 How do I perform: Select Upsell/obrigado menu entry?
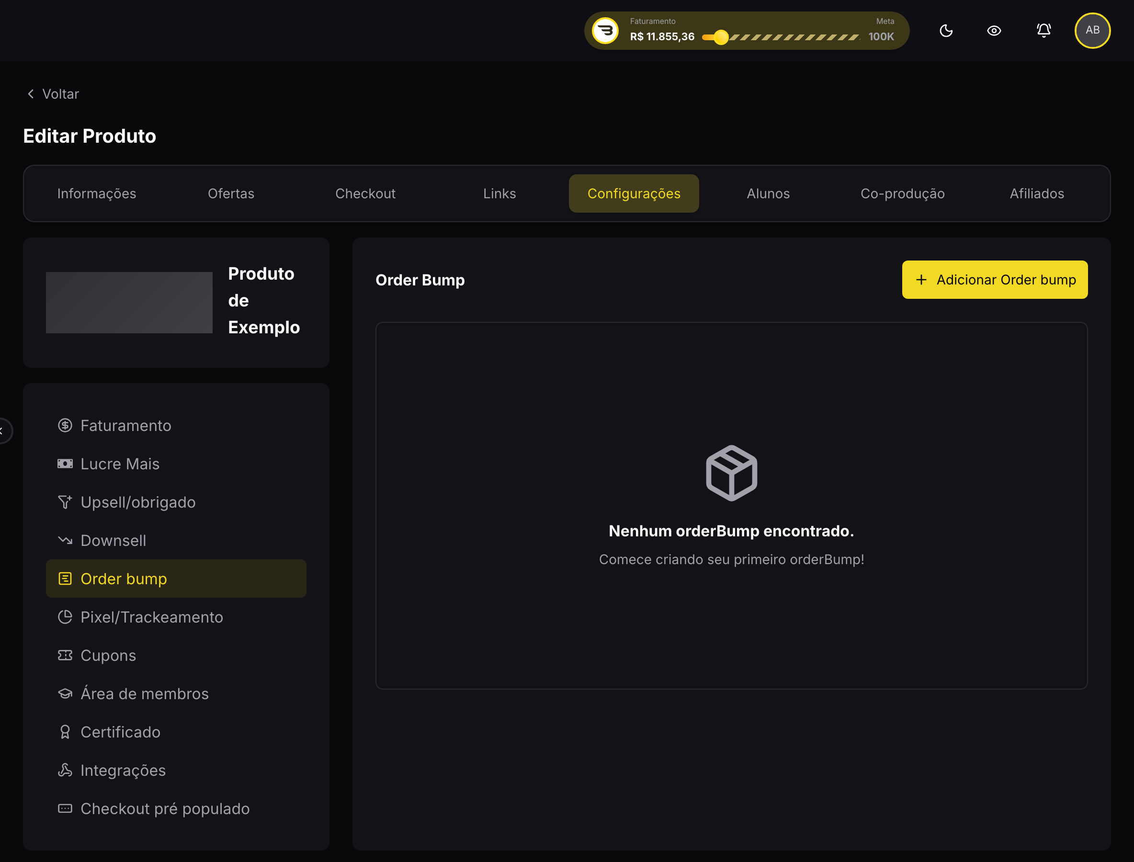pos(176,502)
